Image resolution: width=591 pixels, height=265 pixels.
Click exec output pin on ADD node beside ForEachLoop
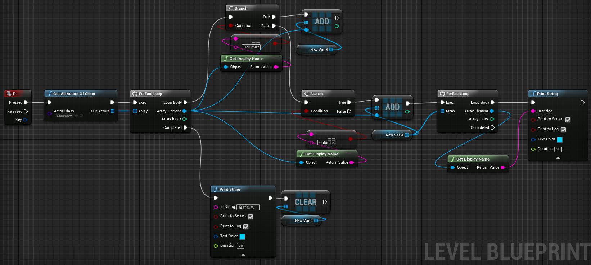(408, 103)
